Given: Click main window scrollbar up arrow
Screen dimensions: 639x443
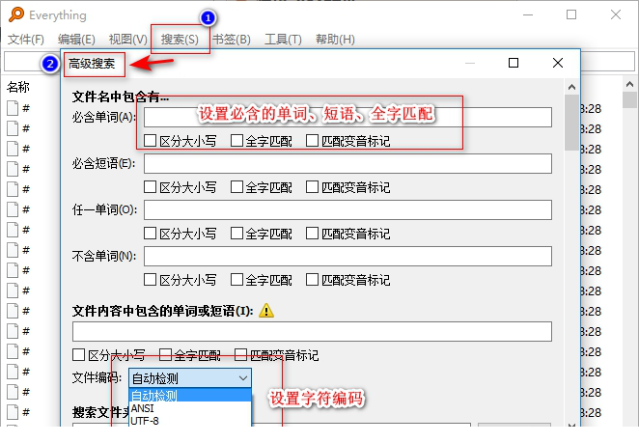Looking at the screenshot, I should [629, 84].
